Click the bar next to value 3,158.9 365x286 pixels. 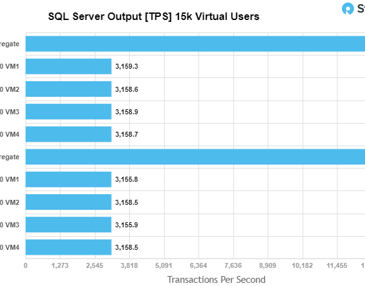click(x=69, y=112)
